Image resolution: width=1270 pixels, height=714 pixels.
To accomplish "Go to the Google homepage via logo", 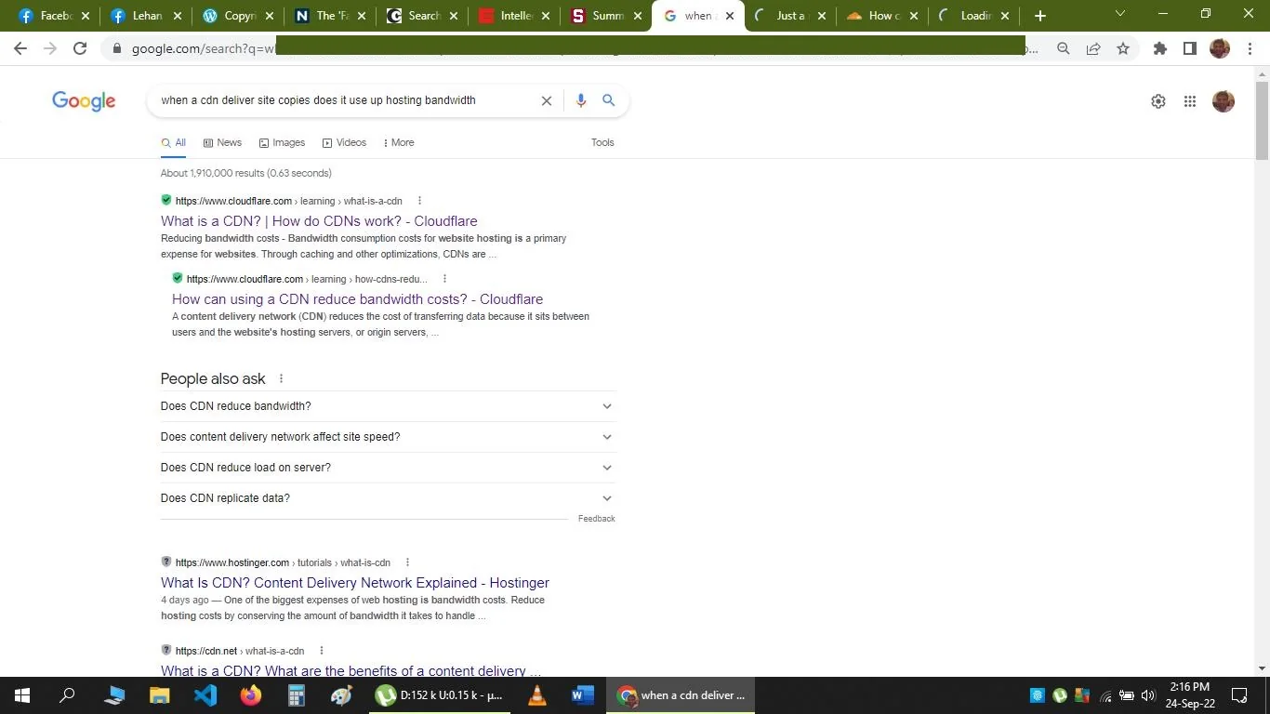I will (x=84, y=101).
